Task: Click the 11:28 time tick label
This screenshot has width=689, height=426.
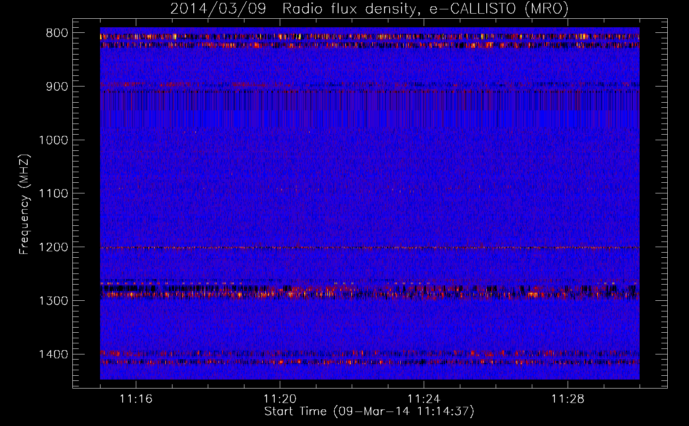Action: (568, 399)
